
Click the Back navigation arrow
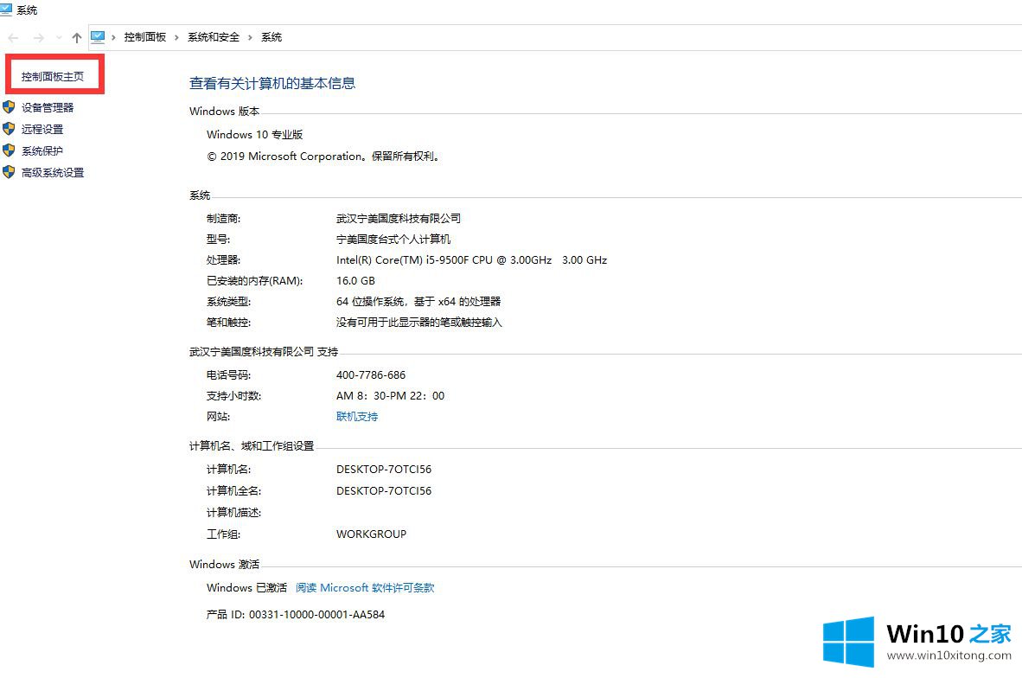tap(13, 38)
